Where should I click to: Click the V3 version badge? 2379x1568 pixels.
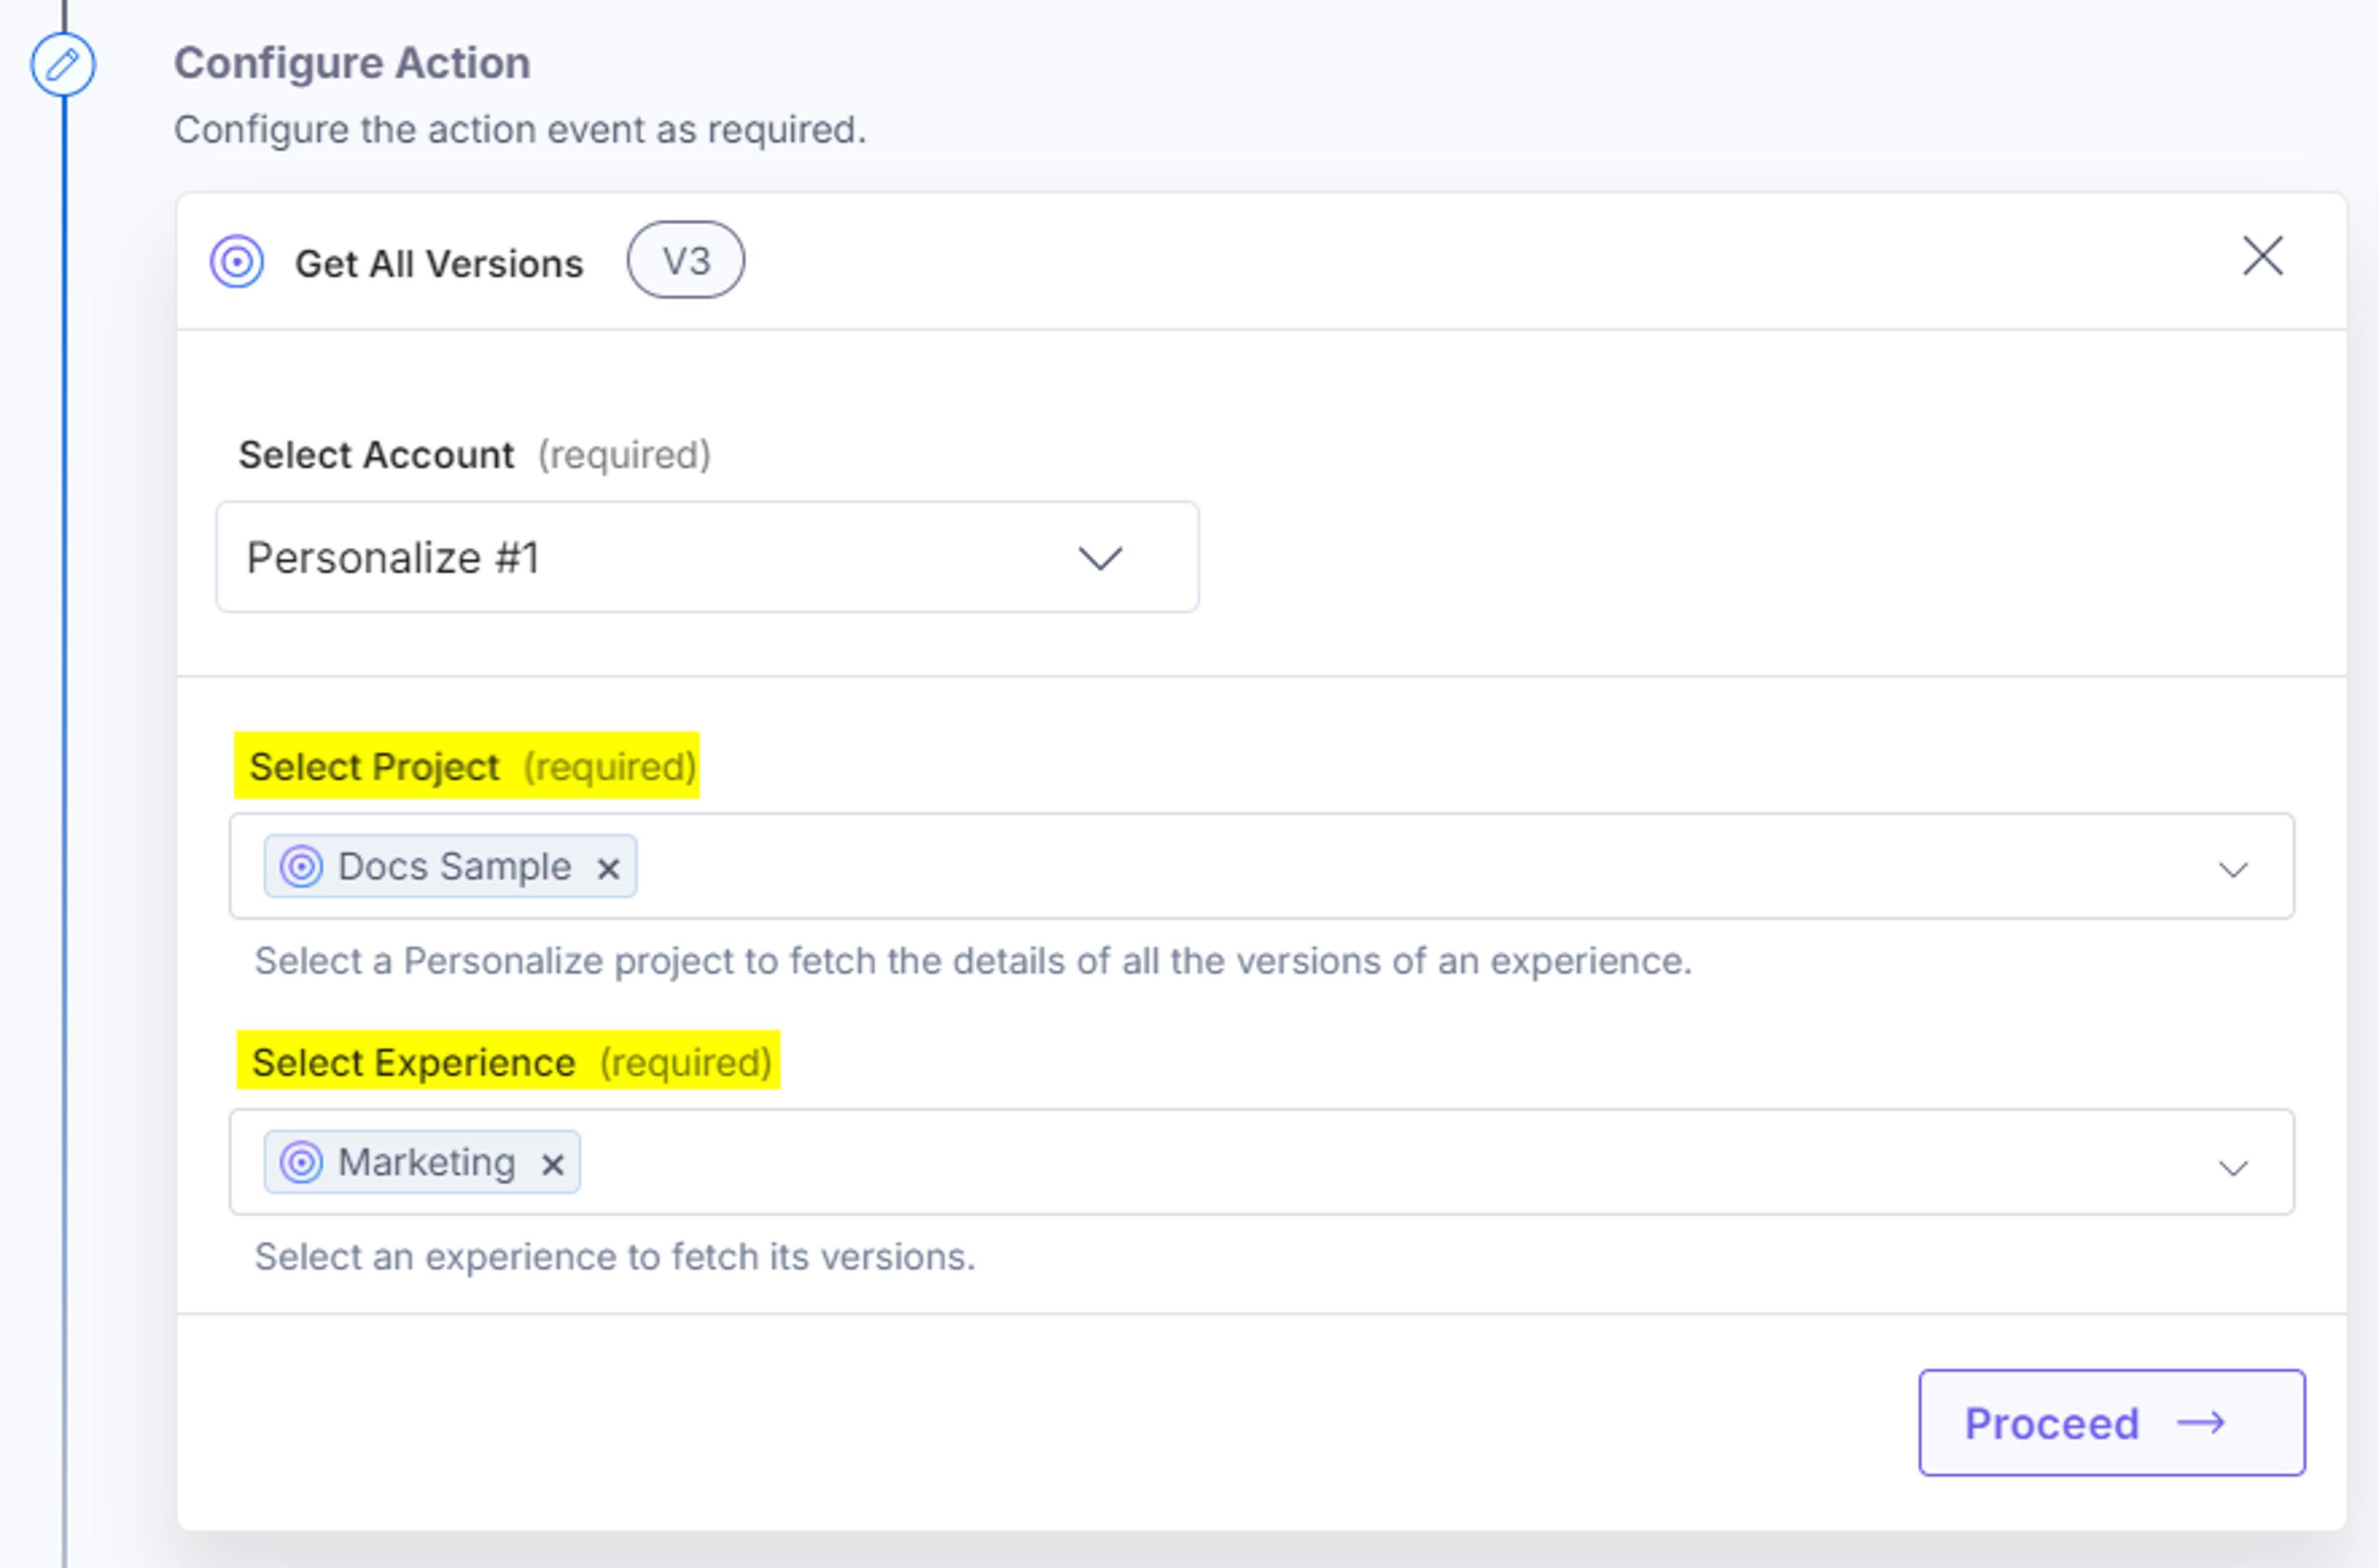tap(685, 260)
